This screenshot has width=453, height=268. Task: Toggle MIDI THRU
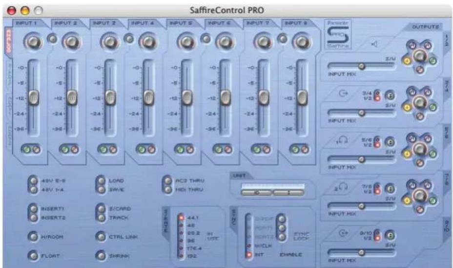coord(168,190)
